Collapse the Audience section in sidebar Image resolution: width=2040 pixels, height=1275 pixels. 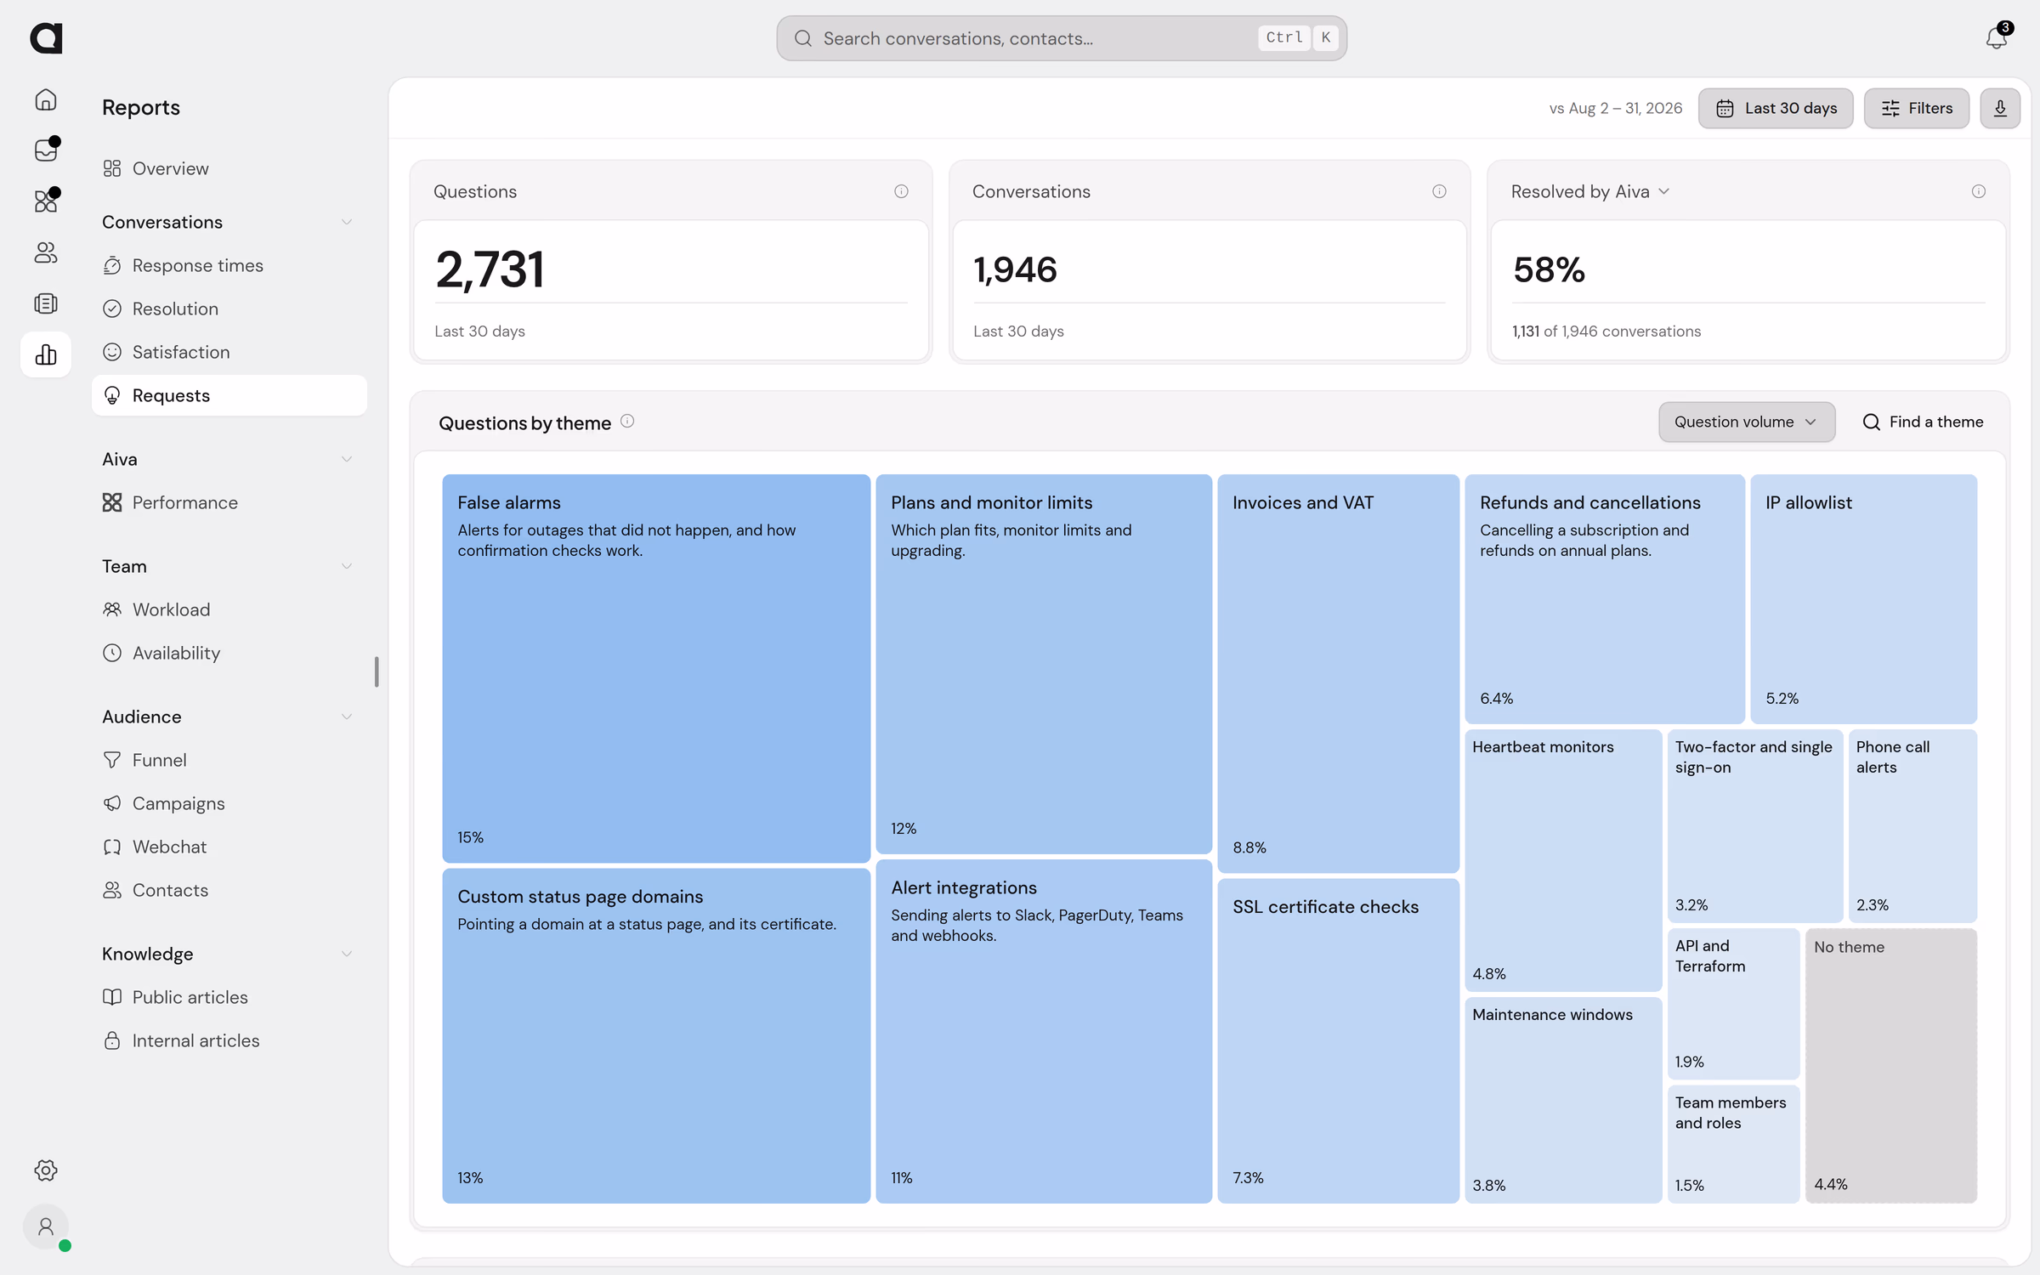[x=347, y=717]
